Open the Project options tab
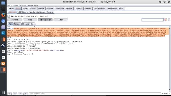171x96 pixels. [x=99, y=9]
